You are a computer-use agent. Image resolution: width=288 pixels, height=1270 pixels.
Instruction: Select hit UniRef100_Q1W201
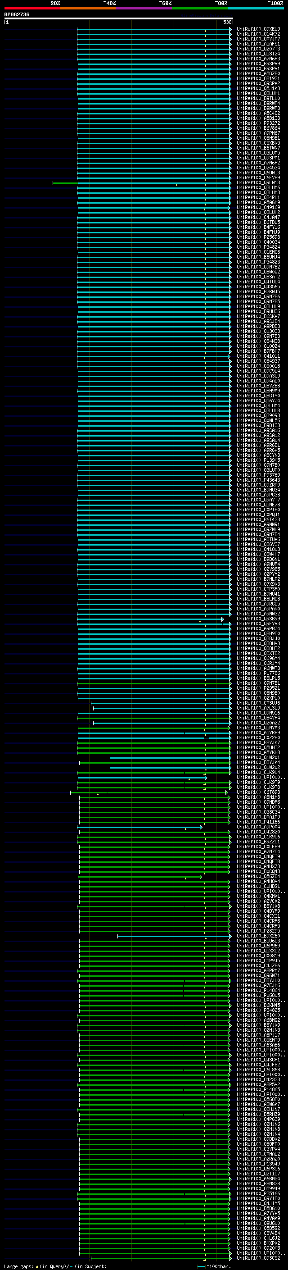pyautogui.click(x=258, y=758)
